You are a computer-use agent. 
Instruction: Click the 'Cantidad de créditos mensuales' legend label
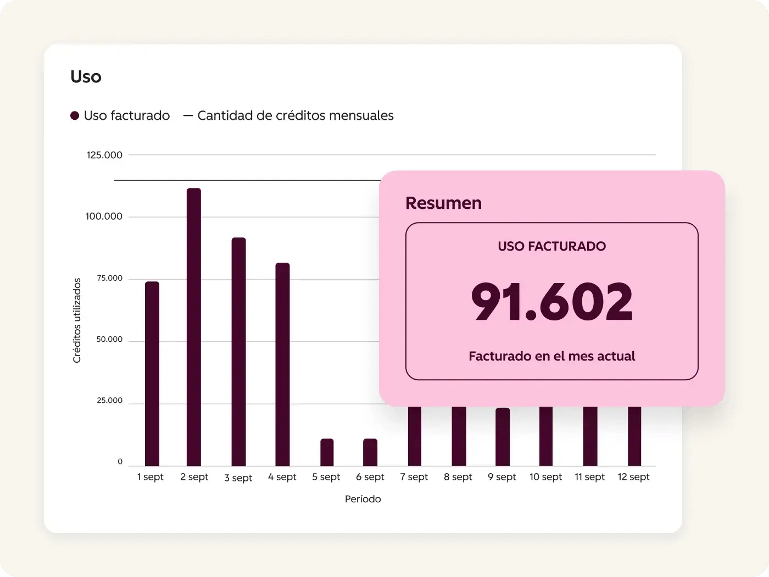pos(296,115)
